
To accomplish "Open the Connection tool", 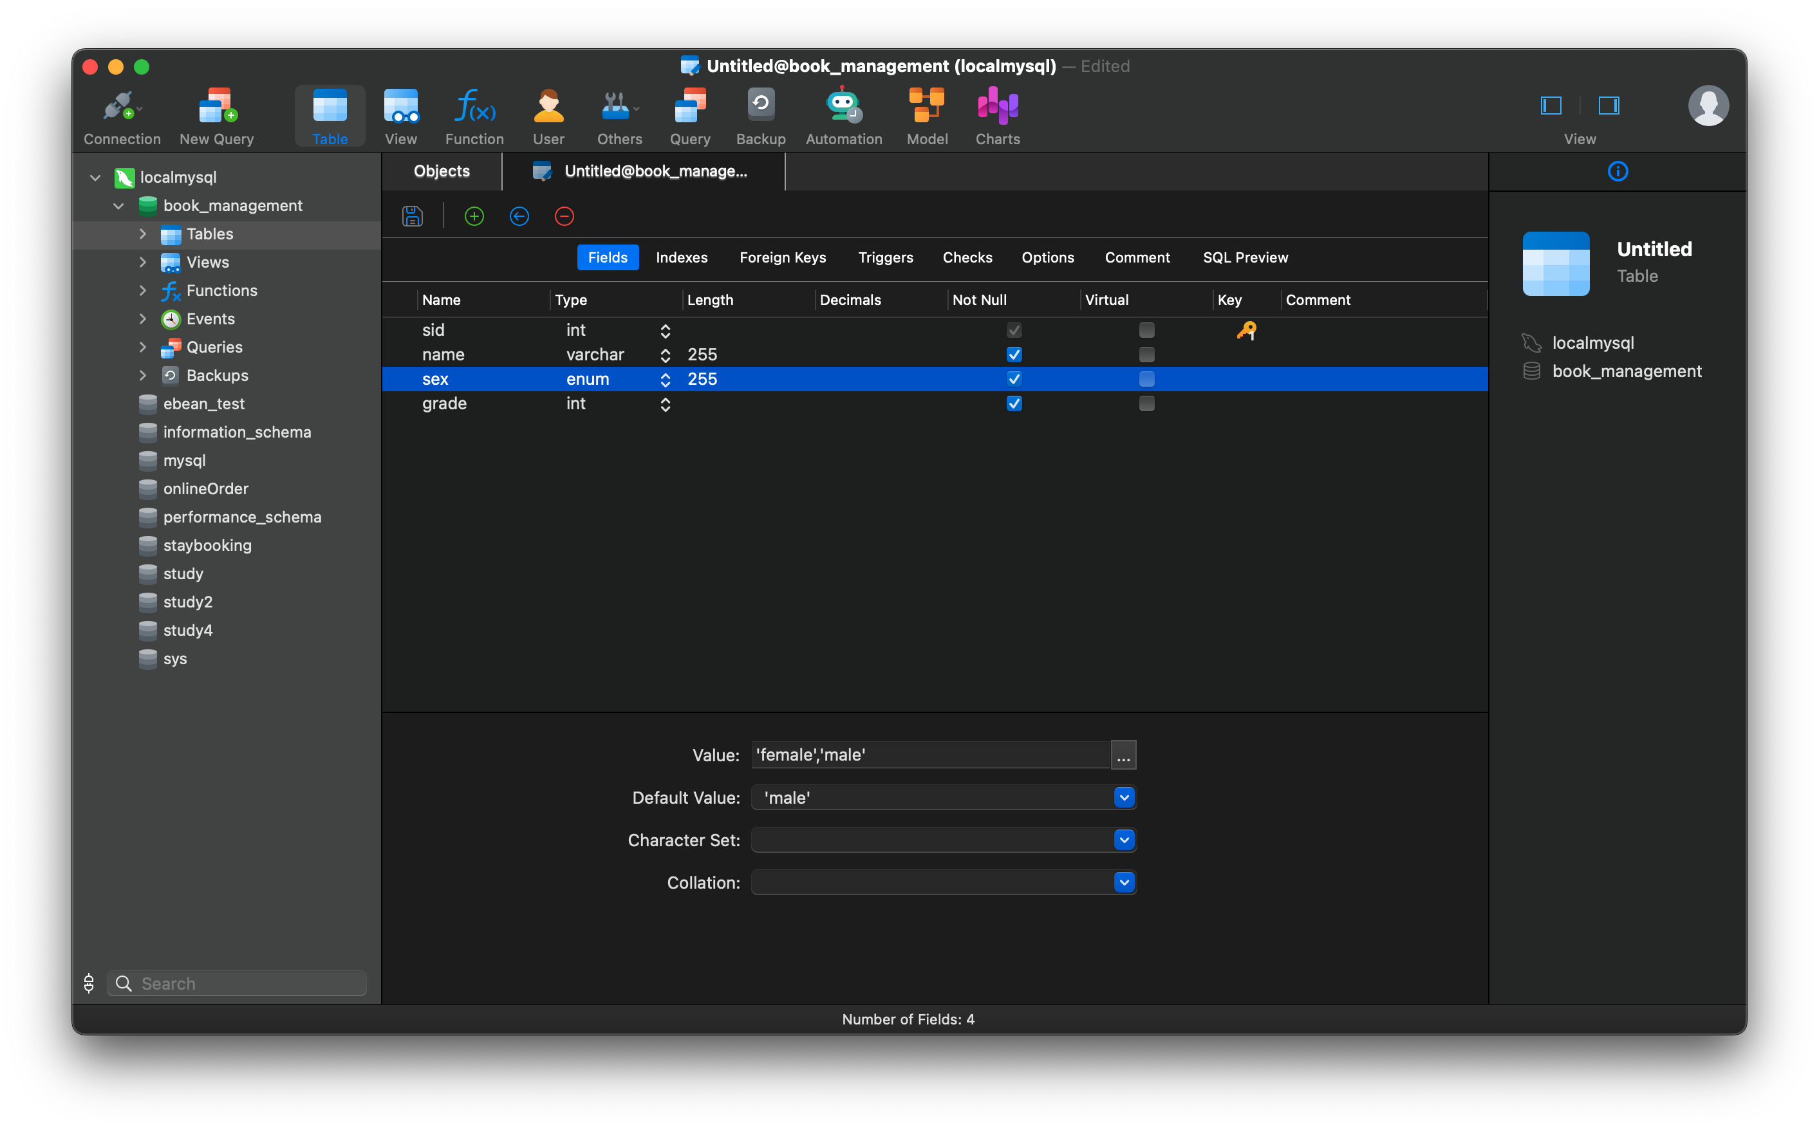I will point(122,116).
